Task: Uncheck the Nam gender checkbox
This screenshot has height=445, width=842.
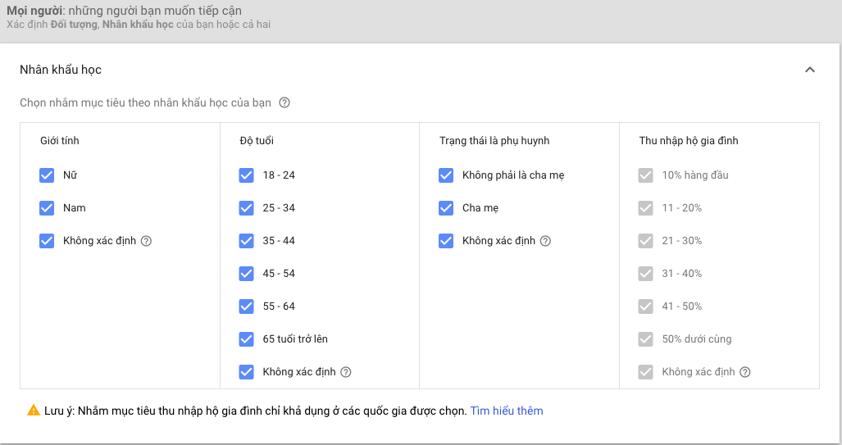Action: pyautogui.click(x=47, y=208)
